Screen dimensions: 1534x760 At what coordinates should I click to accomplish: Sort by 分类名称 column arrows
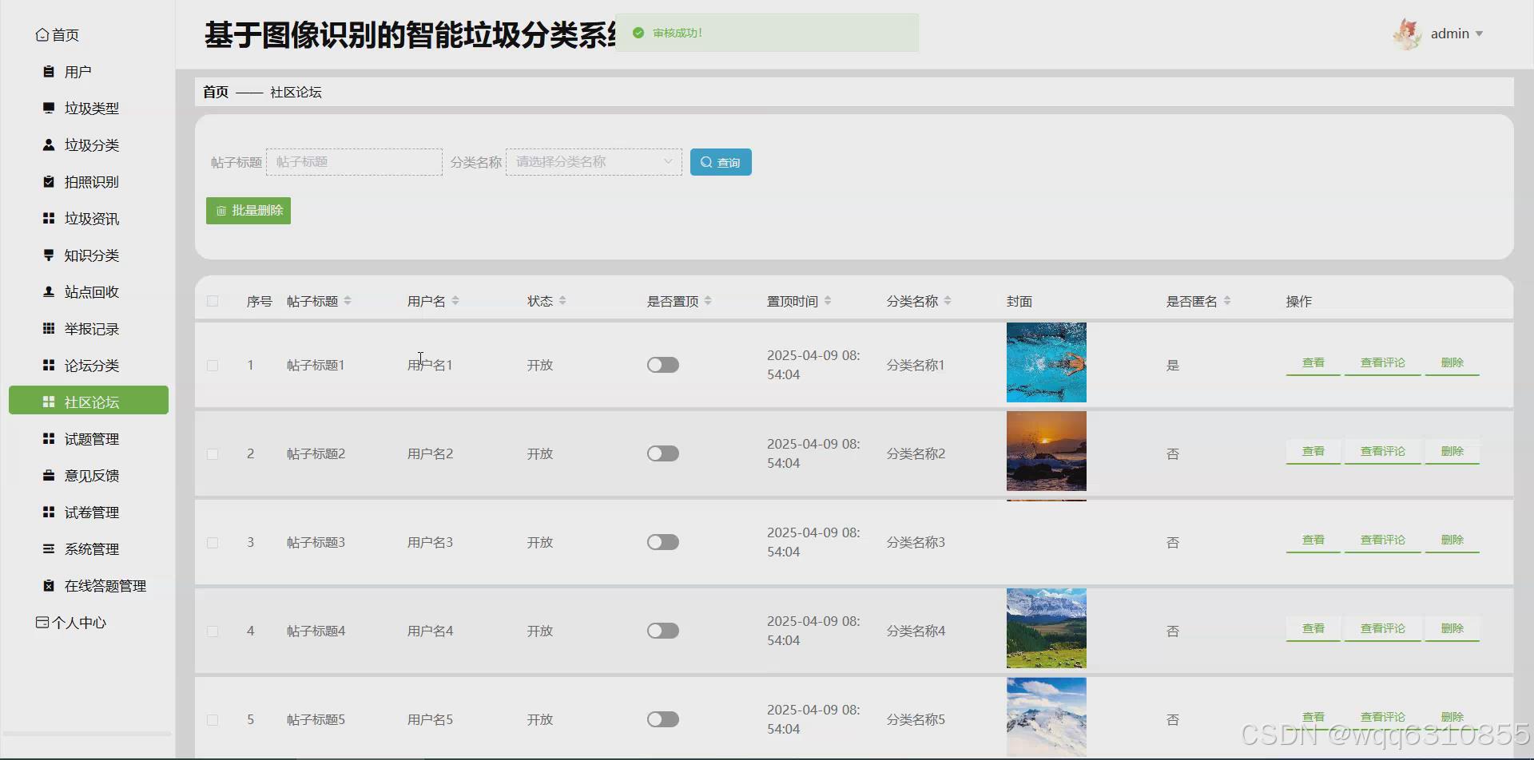948,301
